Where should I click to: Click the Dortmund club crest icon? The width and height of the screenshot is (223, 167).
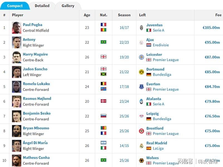141,72
